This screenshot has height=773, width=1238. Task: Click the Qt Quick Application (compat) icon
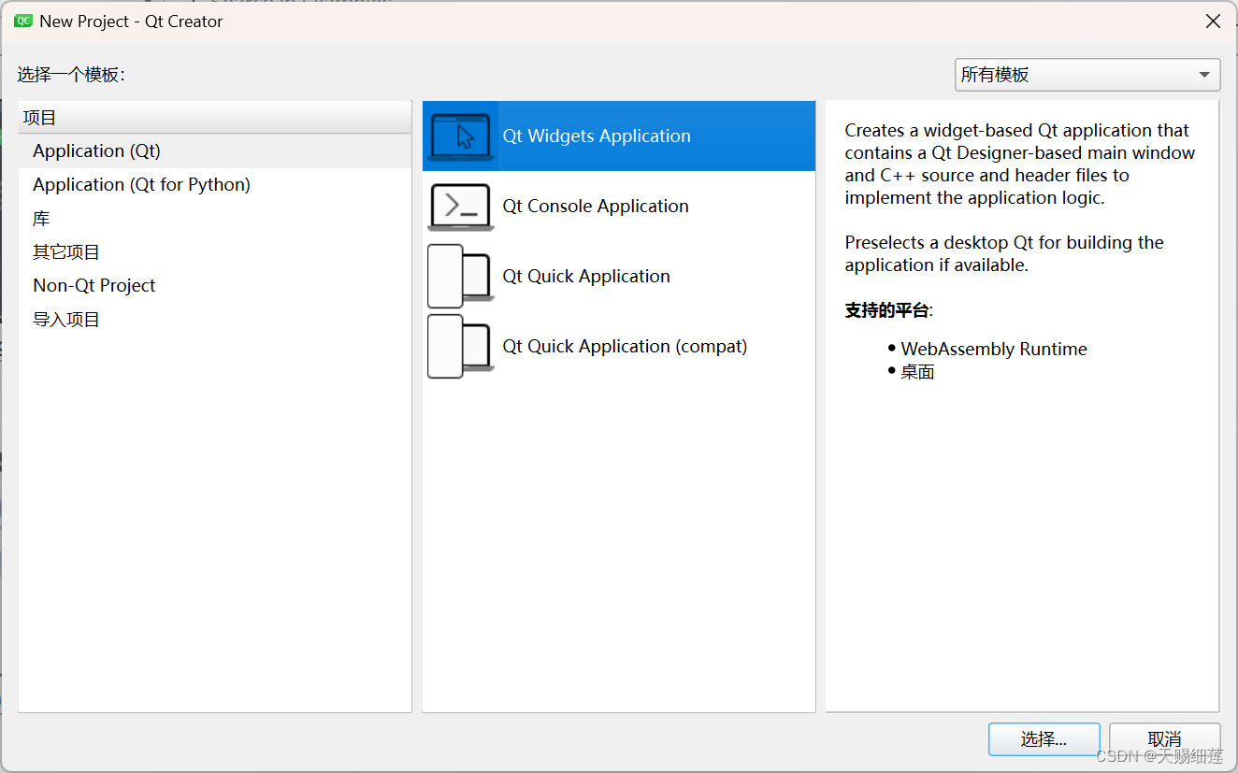(461, 347)
